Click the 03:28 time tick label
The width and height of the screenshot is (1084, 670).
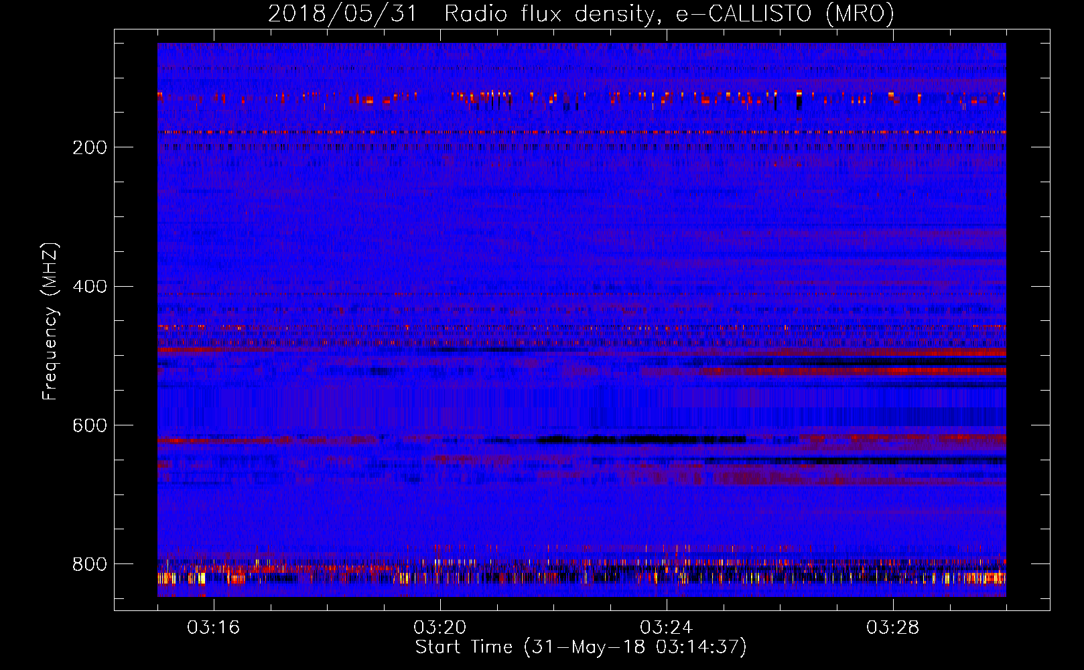pyautogui.click(x=893, y=628)
